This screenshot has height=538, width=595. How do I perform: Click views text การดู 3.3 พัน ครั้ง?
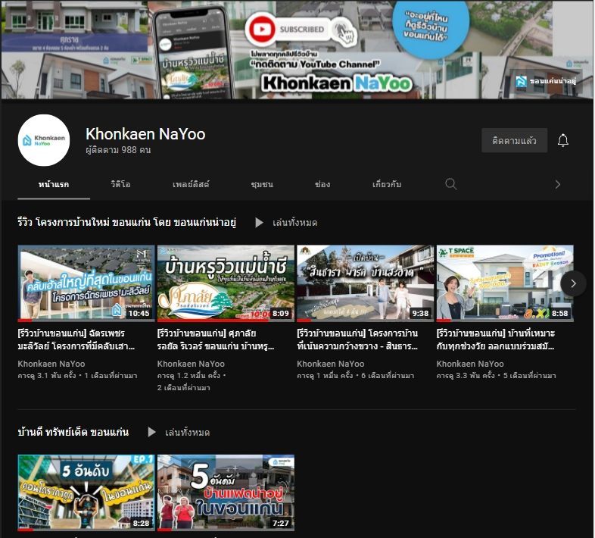pos(466,376)
